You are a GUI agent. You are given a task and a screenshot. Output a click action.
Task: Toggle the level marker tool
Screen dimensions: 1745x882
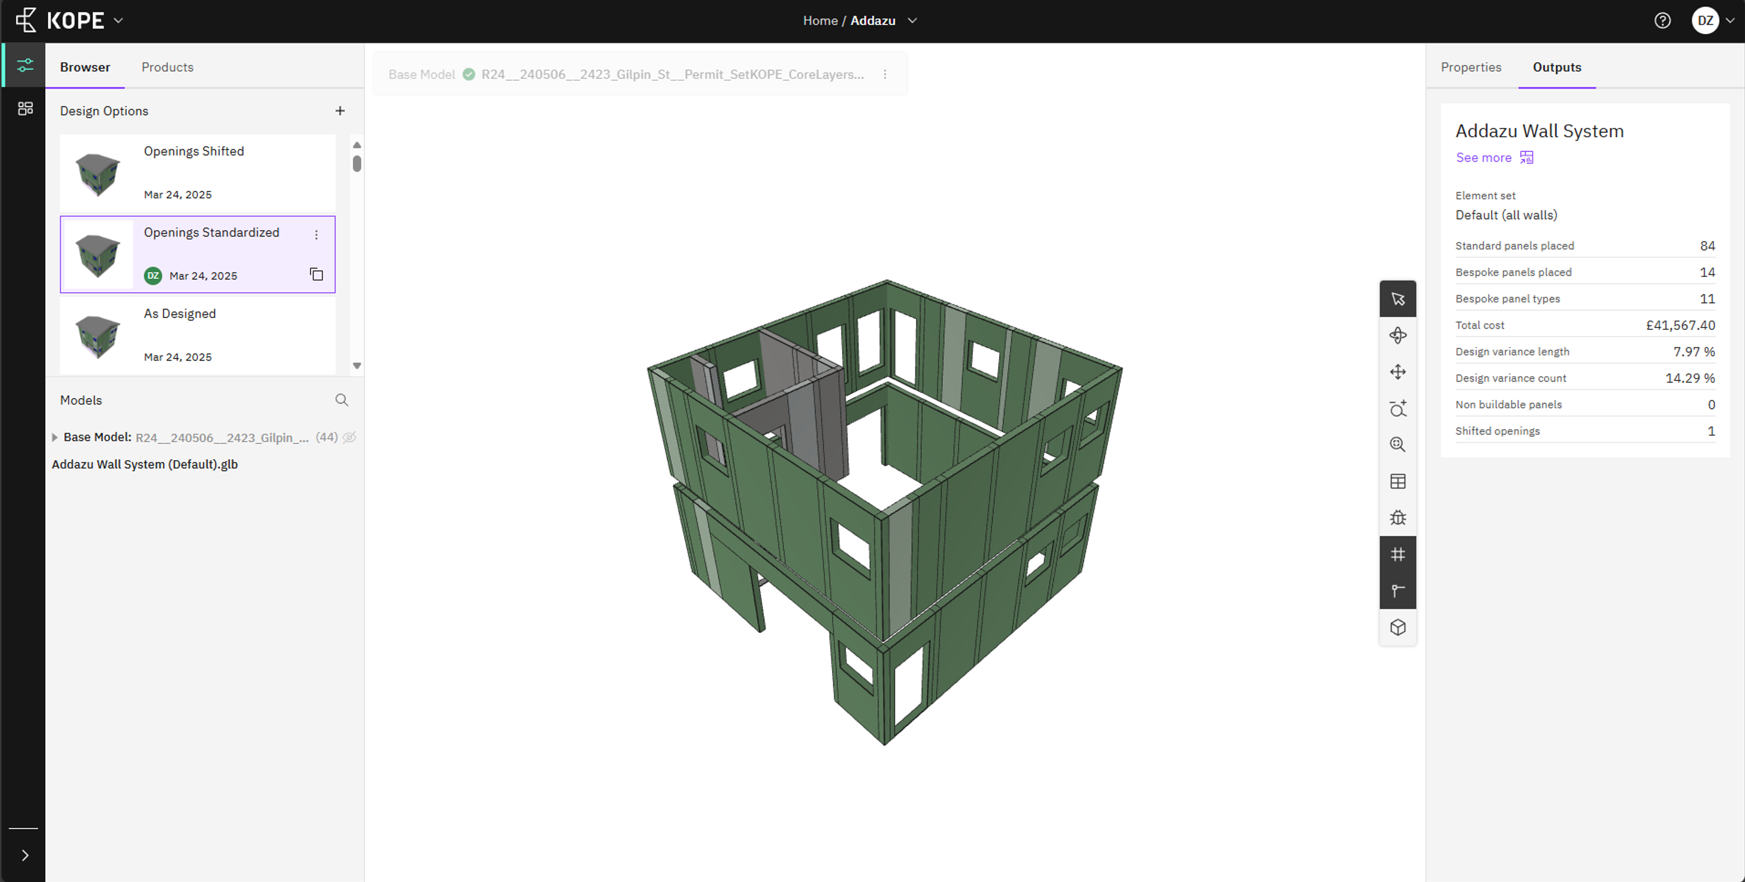coord(1398,591)
